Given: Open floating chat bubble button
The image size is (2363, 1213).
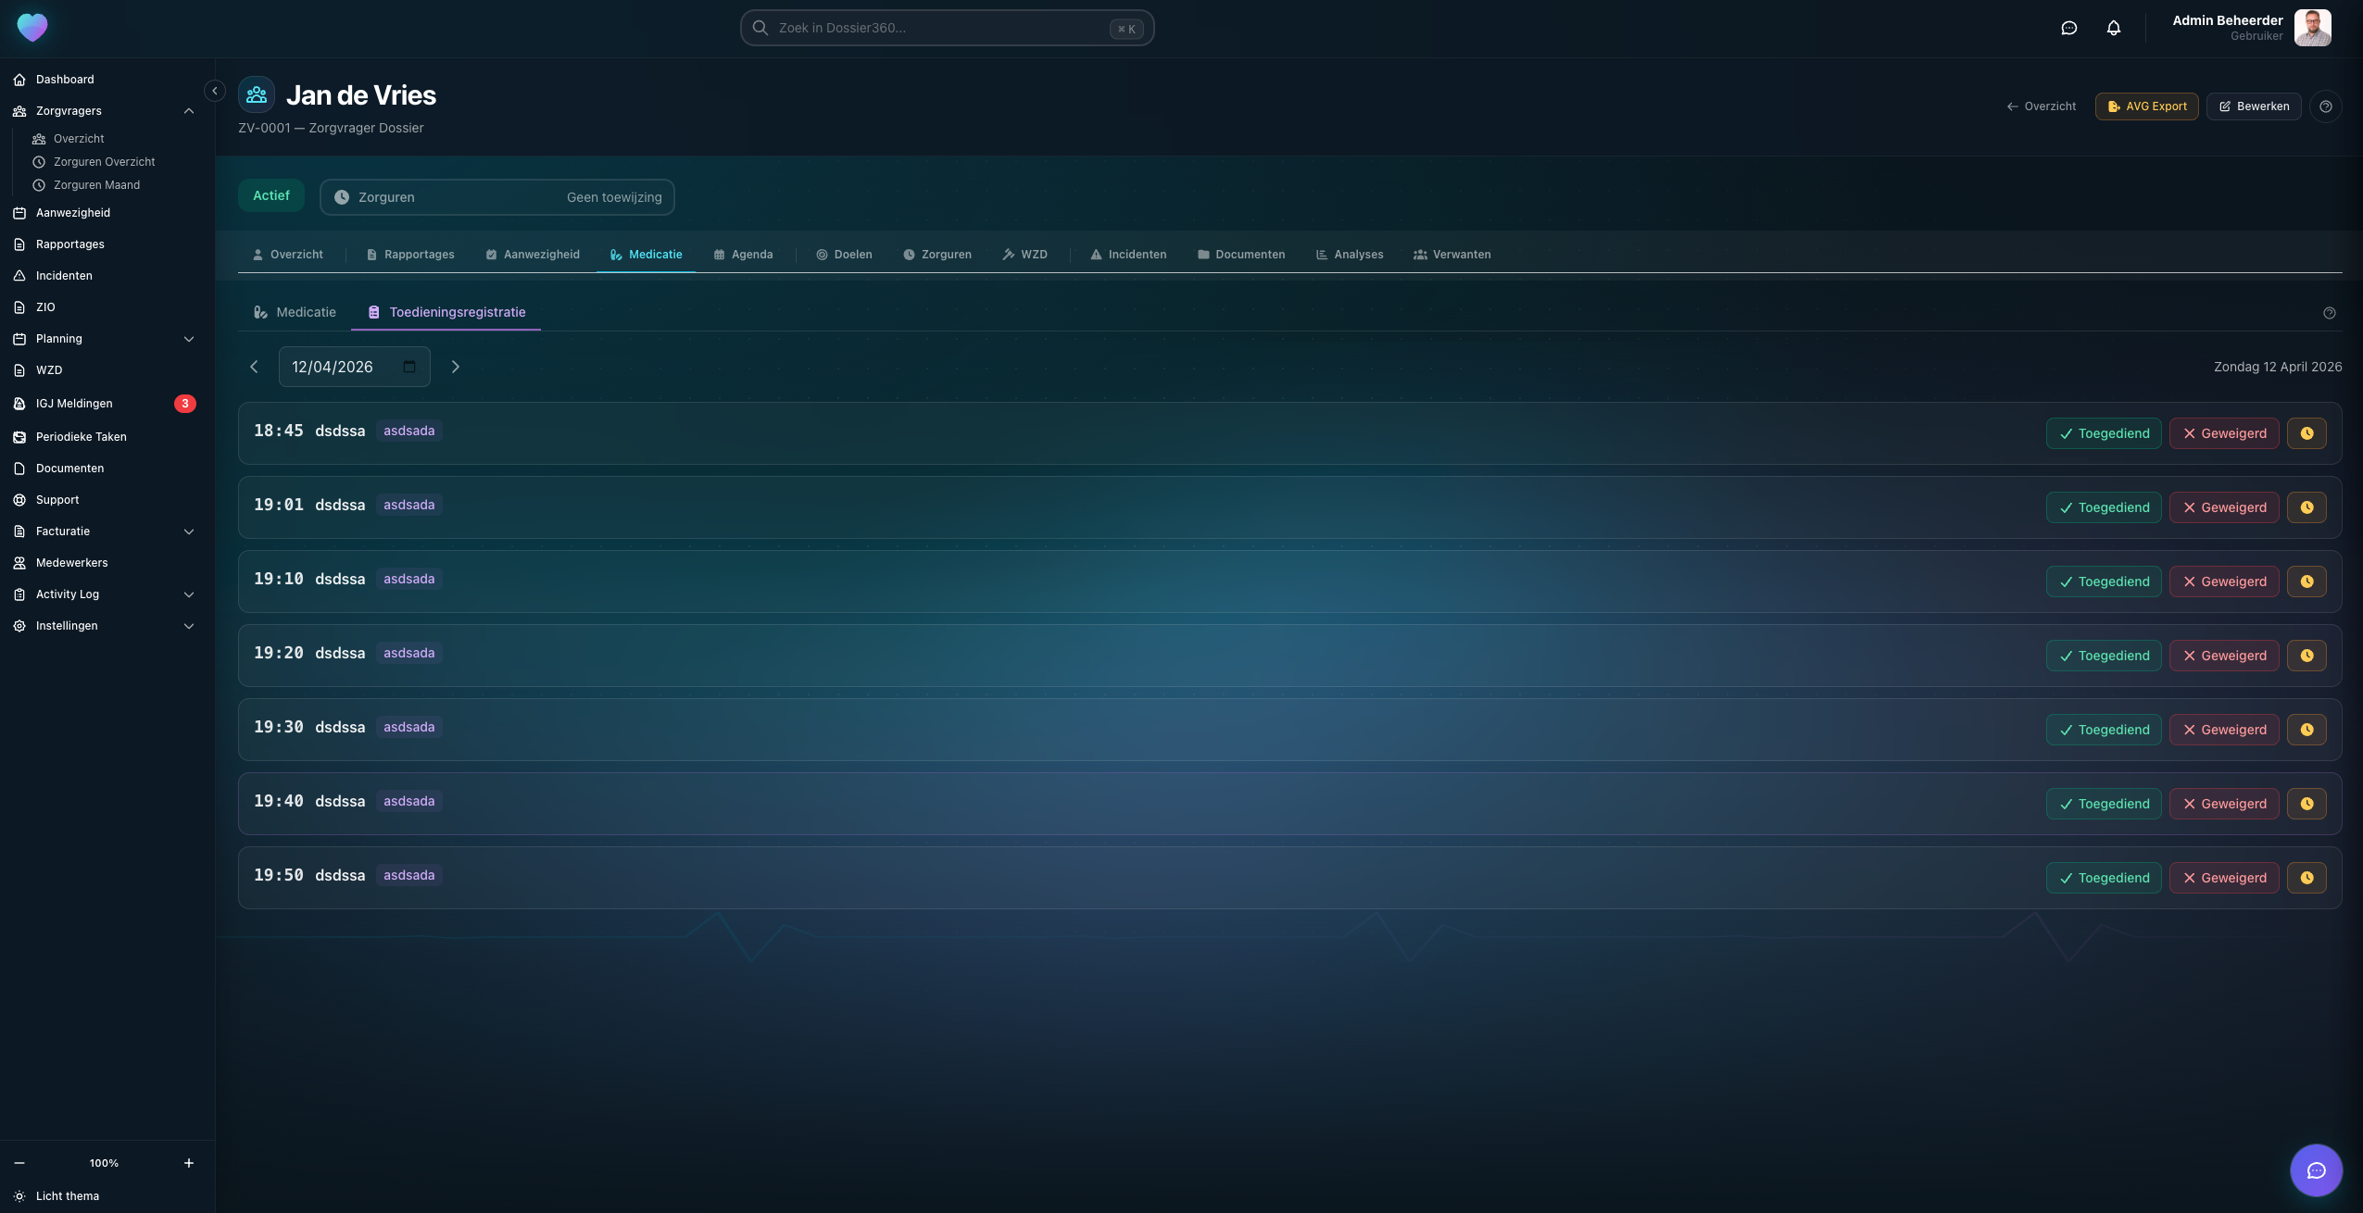Looking at the screenshot, I should [2316, 1170].
